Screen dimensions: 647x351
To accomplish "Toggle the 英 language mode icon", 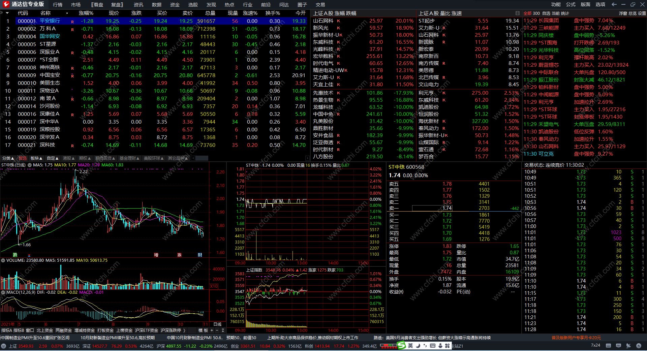I will [410, 346].
